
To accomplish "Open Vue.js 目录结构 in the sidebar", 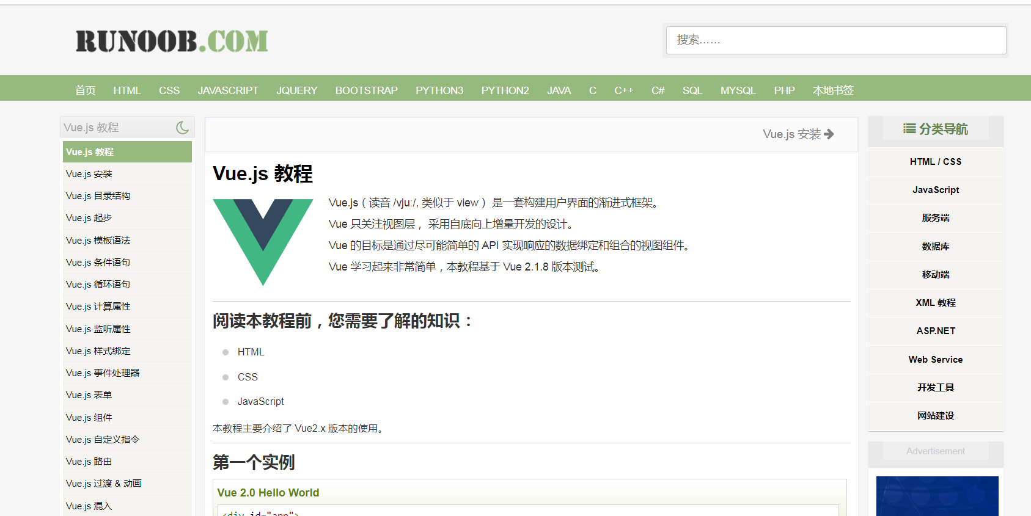I will coord(127,196).
